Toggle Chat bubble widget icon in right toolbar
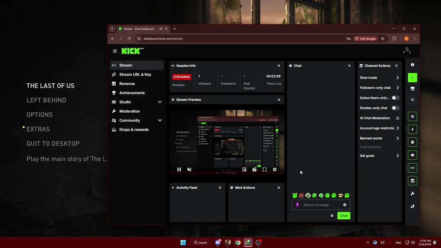Viewport: 441px width, 248px height. (412, 155)
